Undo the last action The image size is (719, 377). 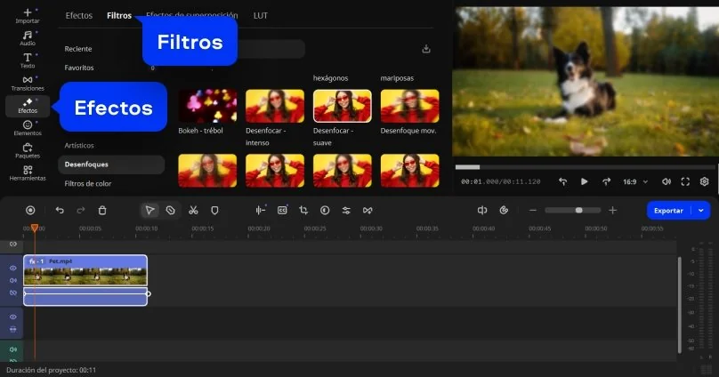(60, 210)
